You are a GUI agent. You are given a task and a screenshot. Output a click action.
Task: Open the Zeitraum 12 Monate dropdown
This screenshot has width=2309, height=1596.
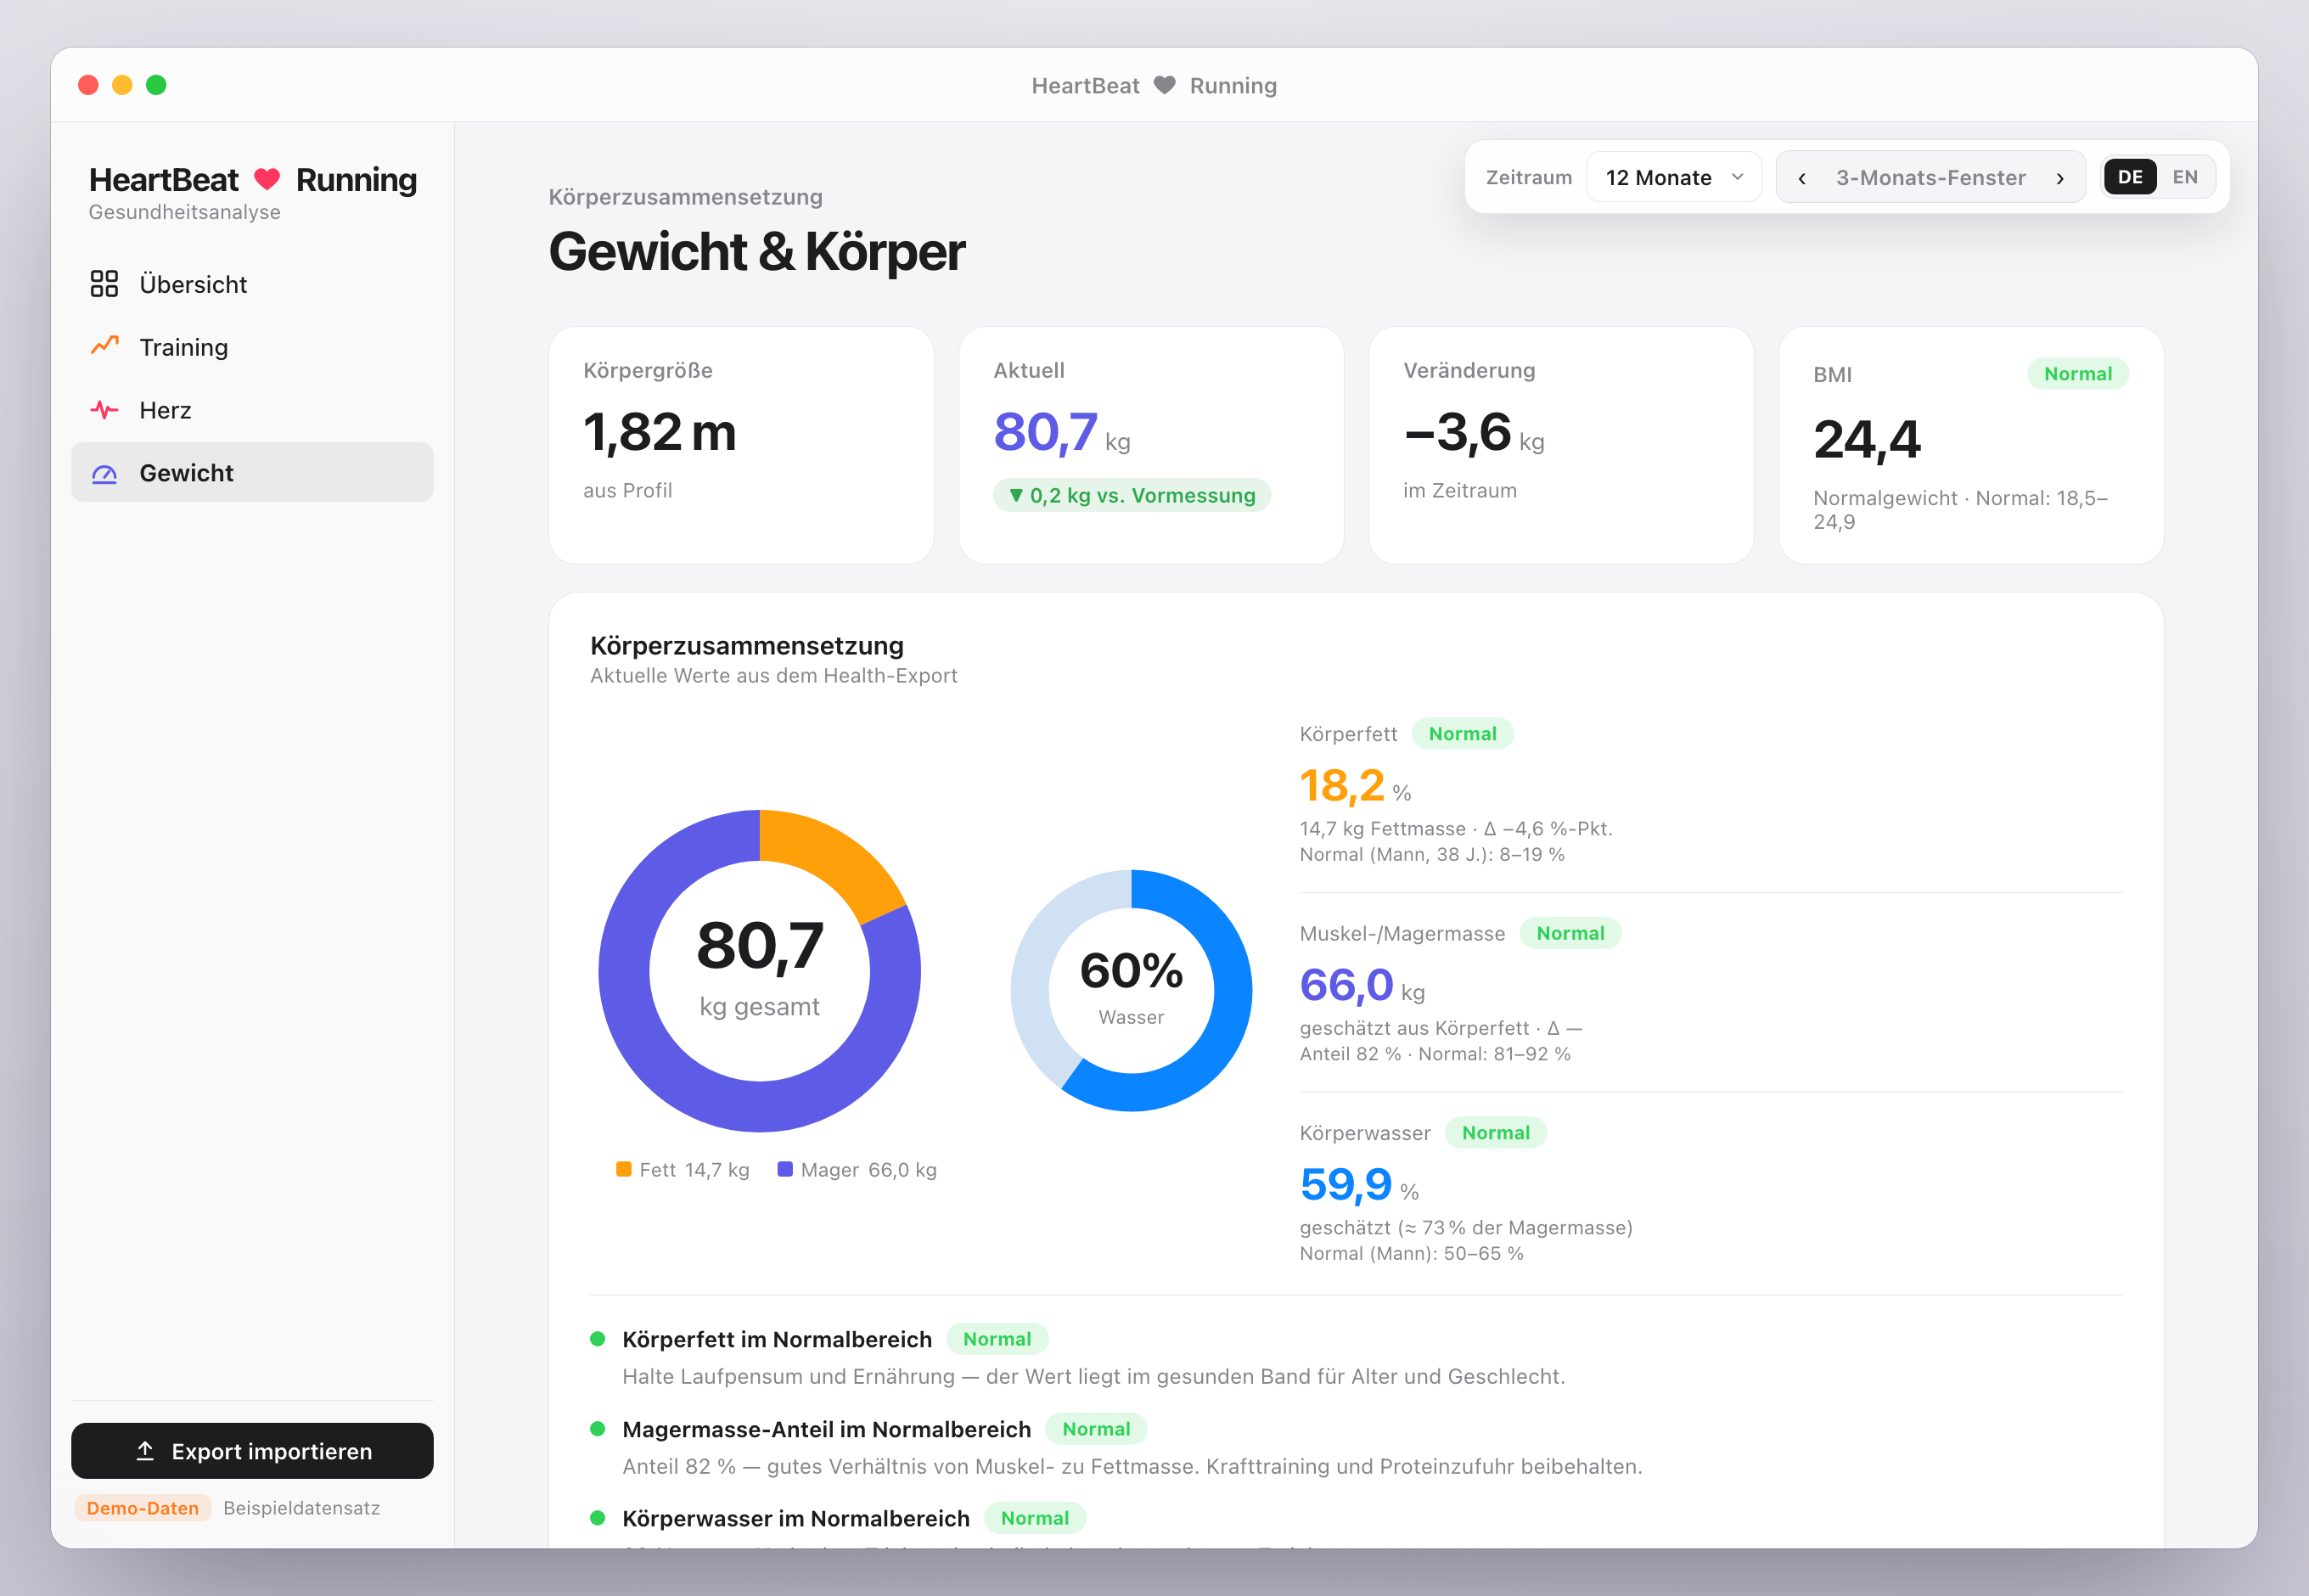tap(1674, 177)
